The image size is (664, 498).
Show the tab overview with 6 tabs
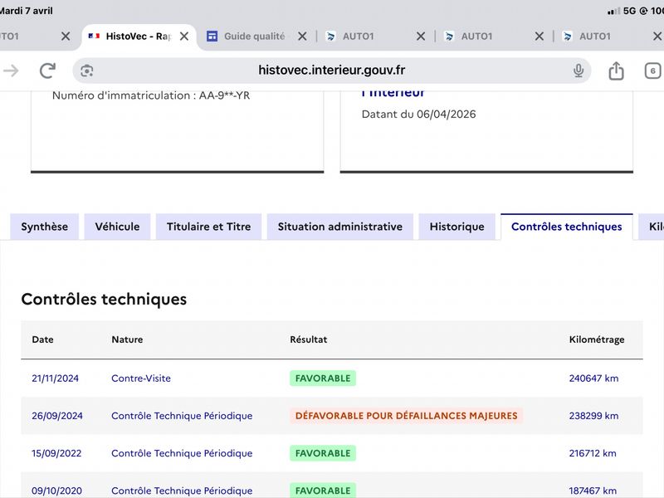pyautogui.click(x=653, y=71)
